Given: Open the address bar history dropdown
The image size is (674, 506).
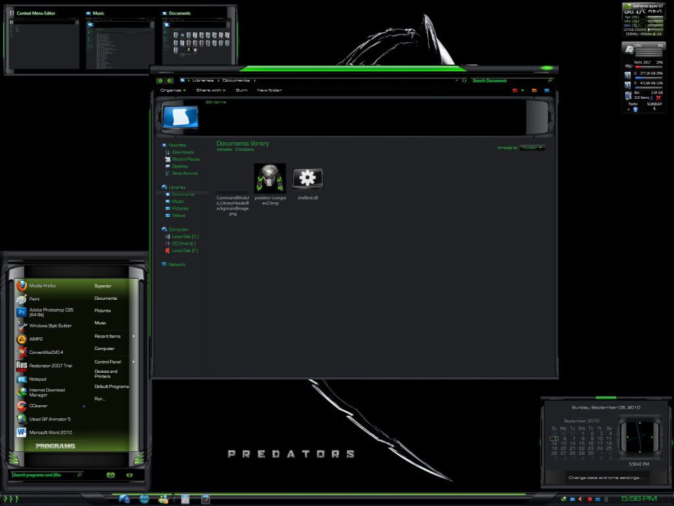Looking at the screenshot, I should click(x=456, y=80).
